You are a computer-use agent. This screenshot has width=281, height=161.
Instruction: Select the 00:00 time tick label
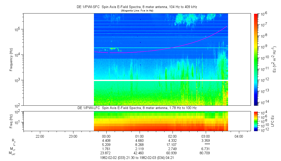[x=106, y=136]
